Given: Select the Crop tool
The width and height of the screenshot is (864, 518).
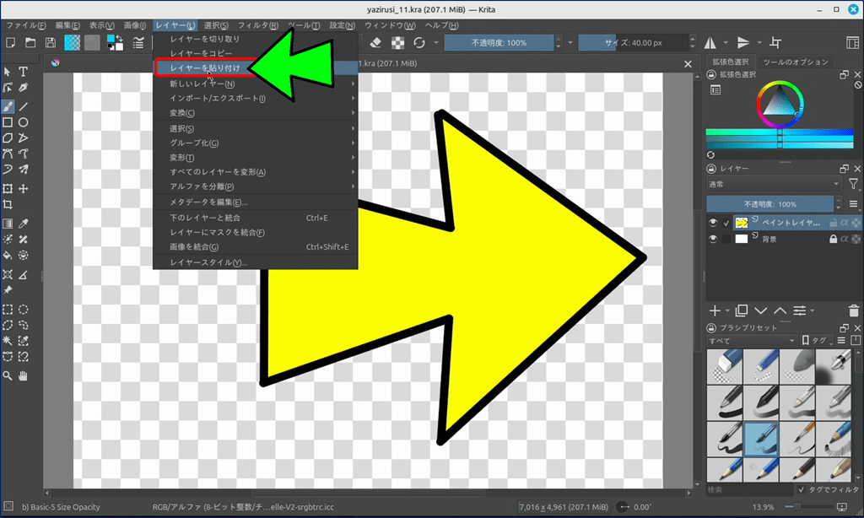Looking at the screenshot, I should click(8, 204).
